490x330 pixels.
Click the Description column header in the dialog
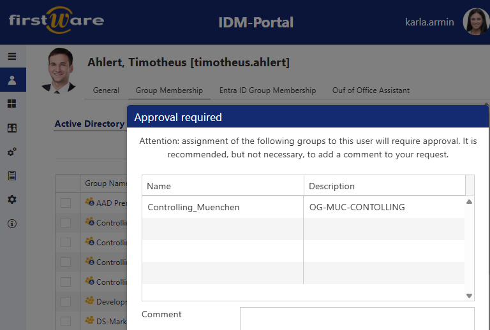384,186
